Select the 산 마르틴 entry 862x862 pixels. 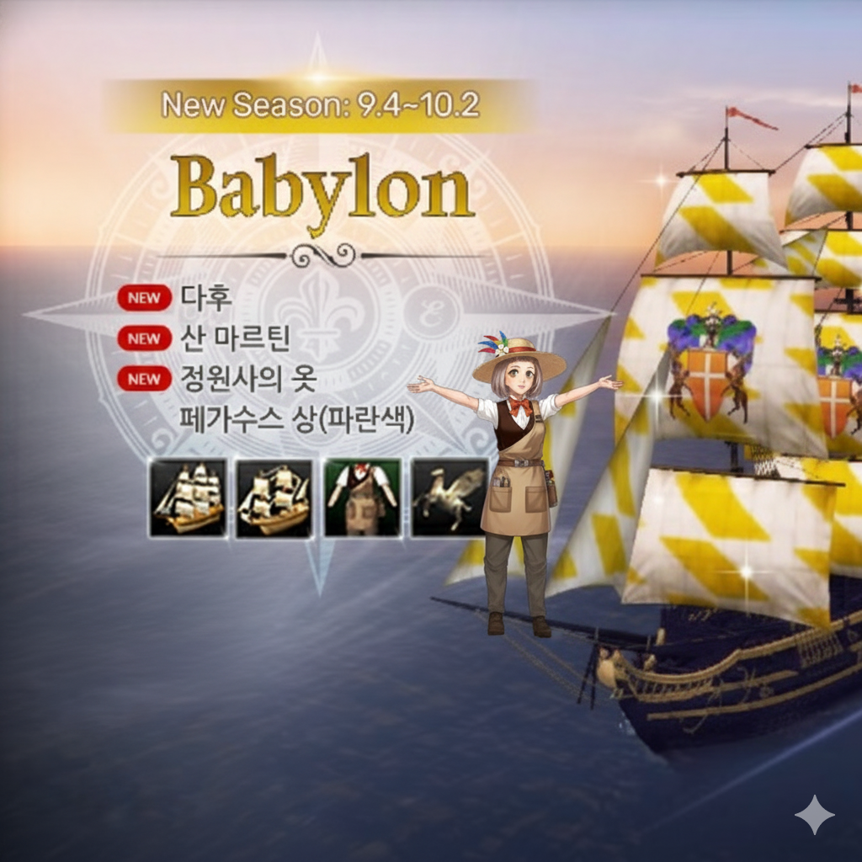(x=236, y=338)
